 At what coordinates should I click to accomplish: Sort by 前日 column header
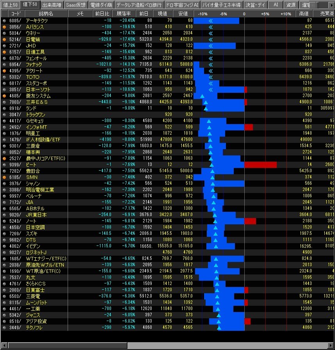pos(144,14)
